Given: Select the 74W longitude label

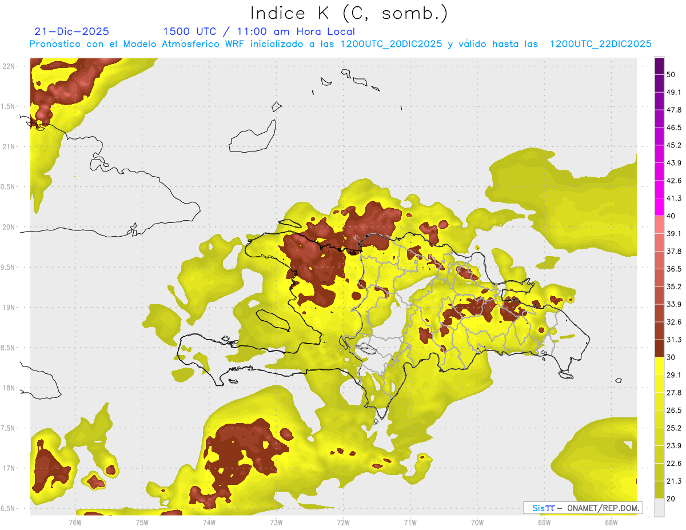Looking at the screenshot, I should (x=209, y=522).
